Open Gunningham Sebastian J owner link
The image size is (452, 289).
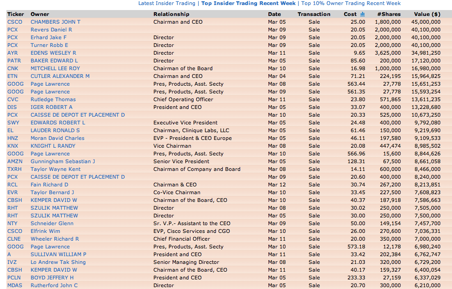click(63, 161)
